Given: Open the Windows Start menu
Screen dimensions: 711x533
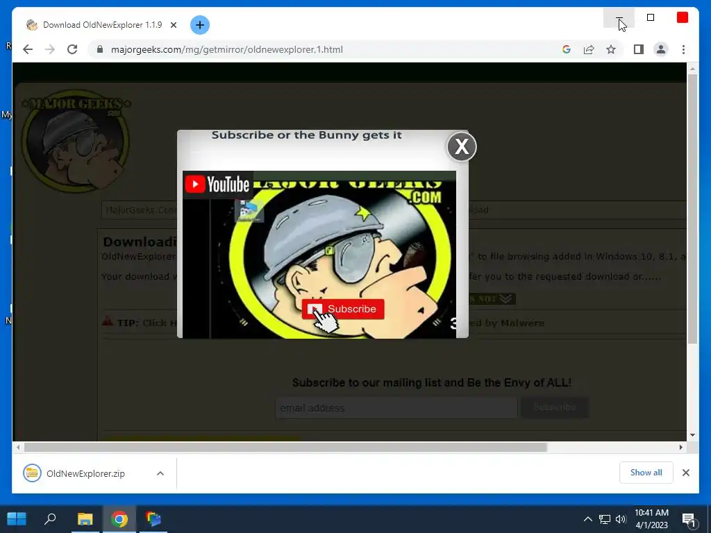Looking at the screenshot, I should click(17, 518).
